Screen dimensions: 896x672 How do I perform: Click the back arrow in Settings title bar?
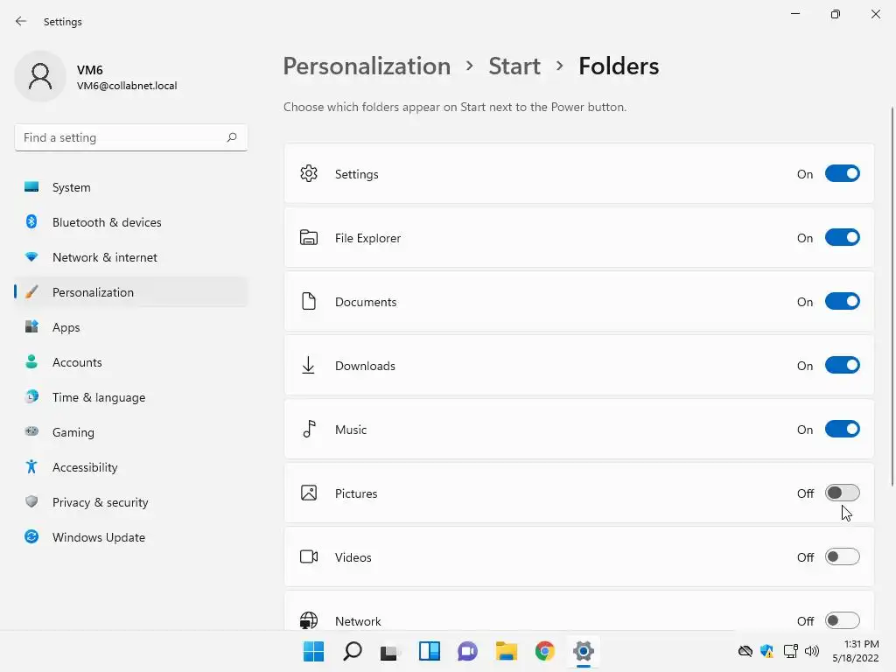tap(21, 21)
